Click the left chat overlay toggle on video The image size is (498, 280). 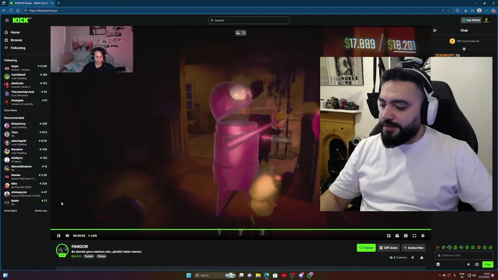point(238,33)
